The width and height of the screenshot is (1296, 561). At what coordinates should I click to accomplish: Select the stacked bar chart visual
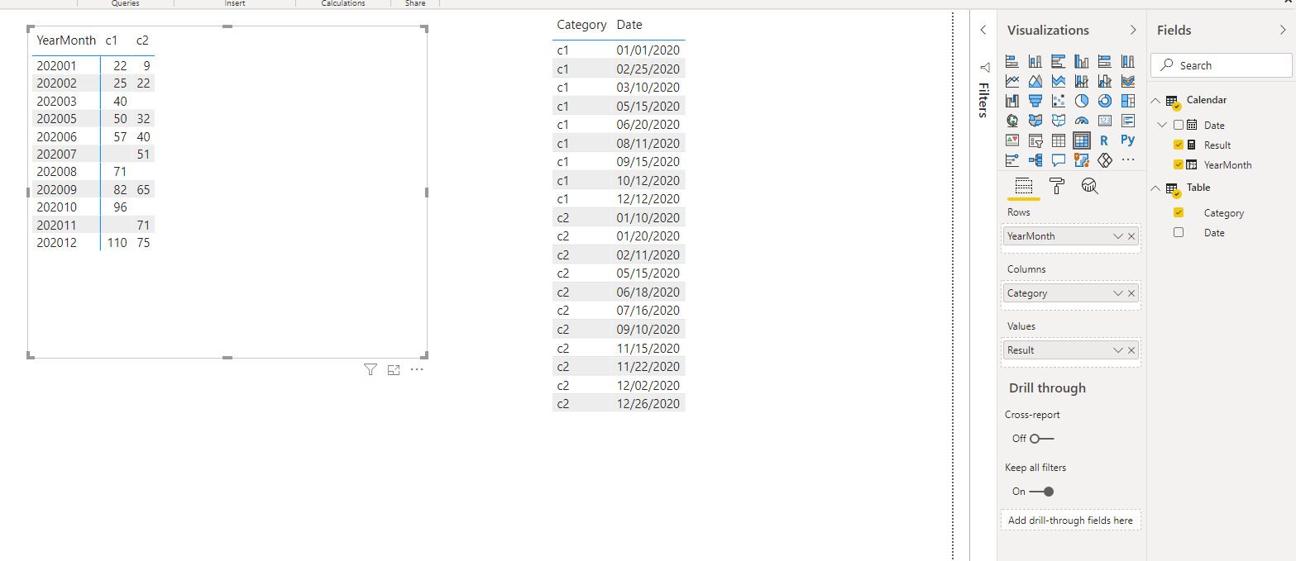[1012, 61]
